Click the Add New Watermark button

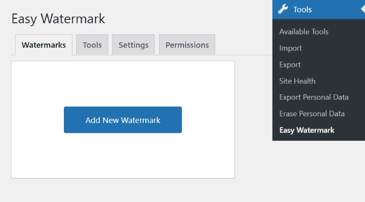coord(123,120)
